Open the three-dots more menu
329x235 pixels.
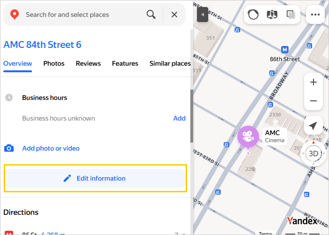(315, 15)
